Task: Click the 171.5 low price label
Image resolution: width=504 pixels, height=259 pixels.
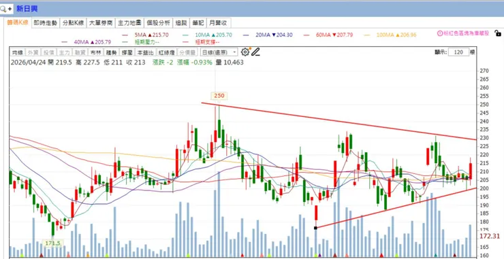Action: tap(52, 243)
